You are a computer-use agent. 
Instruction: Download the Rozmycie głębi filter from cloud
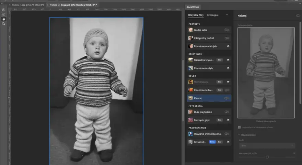[x=228, y=120]
